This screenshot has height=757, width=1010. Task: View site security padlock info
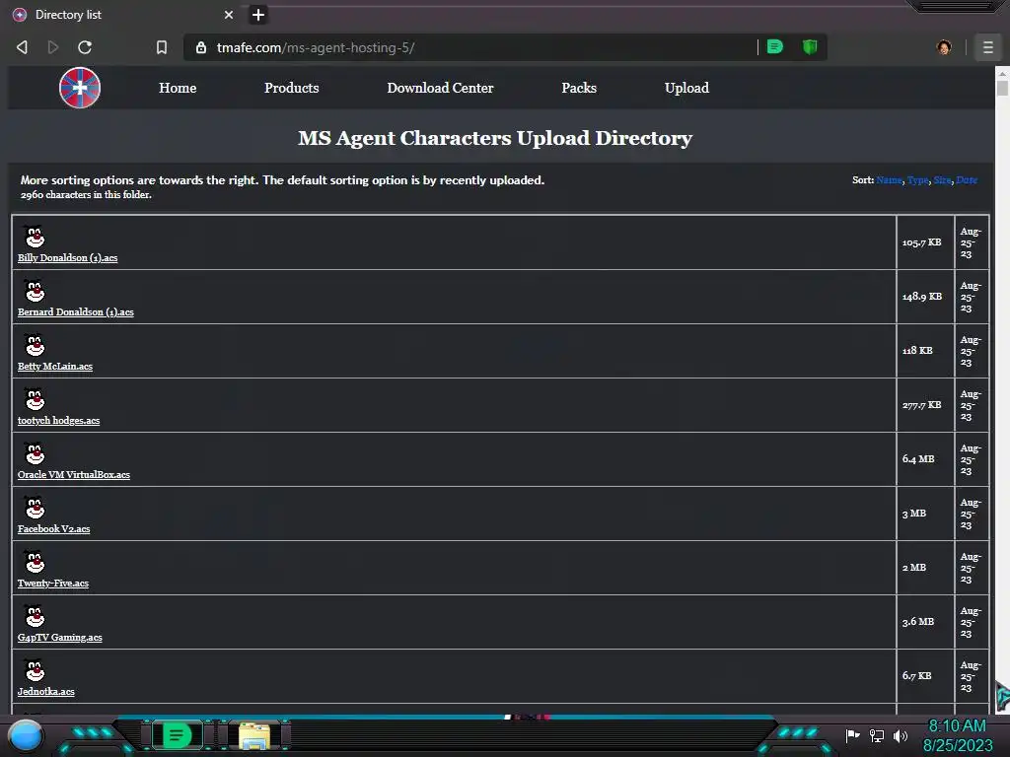201,47
